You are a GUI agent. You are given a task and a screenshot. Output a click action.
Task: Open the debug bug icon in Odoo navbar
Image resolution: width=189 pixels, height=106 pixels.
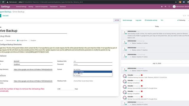click(x=162, y=6)
